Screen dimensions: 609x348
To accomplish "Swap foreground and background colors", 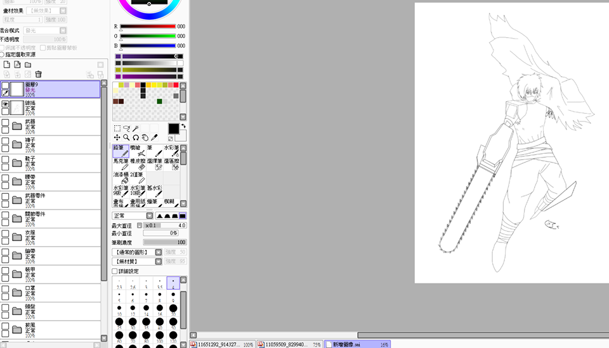I will tap(183, 127).
